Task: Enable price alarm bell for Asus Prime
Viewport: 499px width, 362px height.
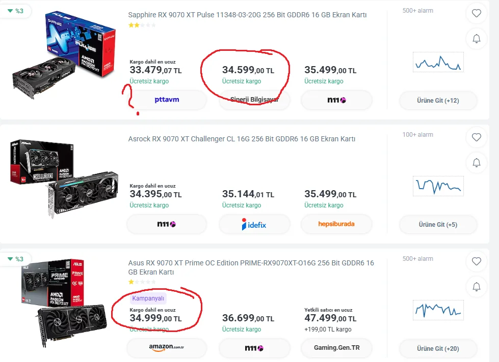Action: click(x=476, y=287)
